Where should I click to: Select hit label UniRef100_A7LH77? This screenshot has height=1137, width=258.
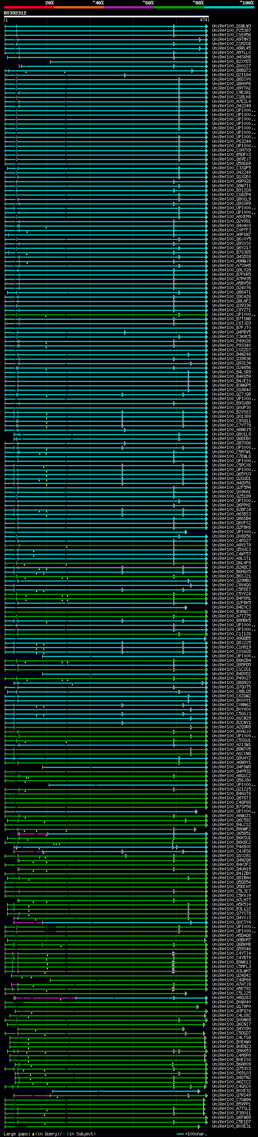click(231, 900)
